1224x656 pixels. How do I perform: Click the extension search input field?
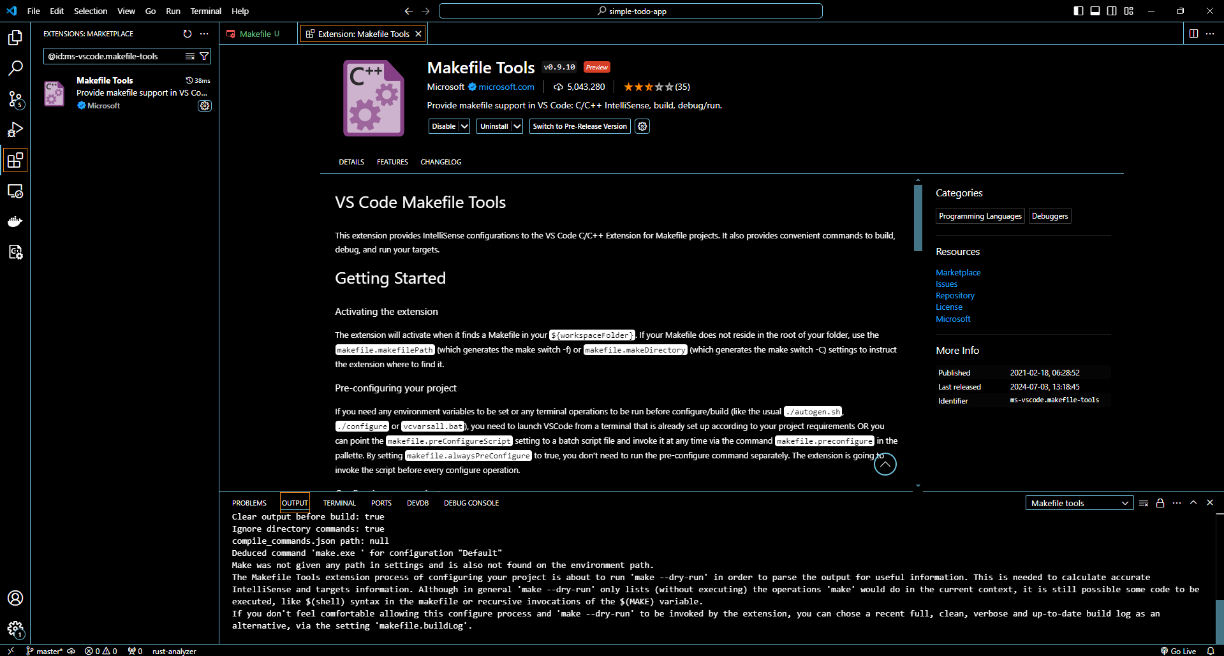[115, 56]
